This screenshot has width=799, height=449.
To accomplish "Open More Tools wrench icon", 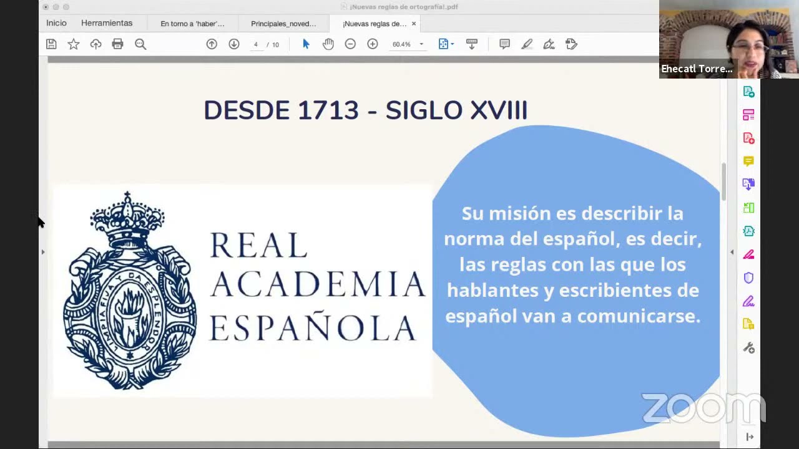I will click(748, 348).
